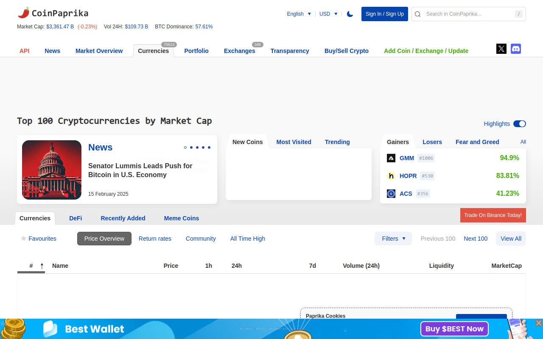Open the Market Overview tab
Image resolution: width=543 pixels, height=339 pixels.
[99, 51]
